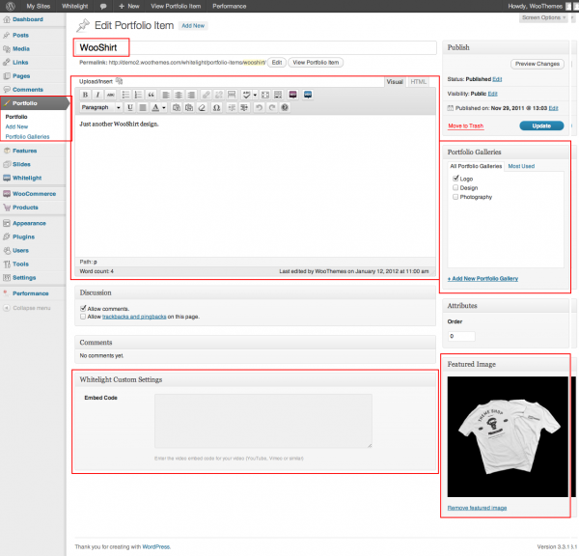Viewport: 579px width, 556px height.
Task: Open the + New admin bar menu
Action: click(129, 7)
